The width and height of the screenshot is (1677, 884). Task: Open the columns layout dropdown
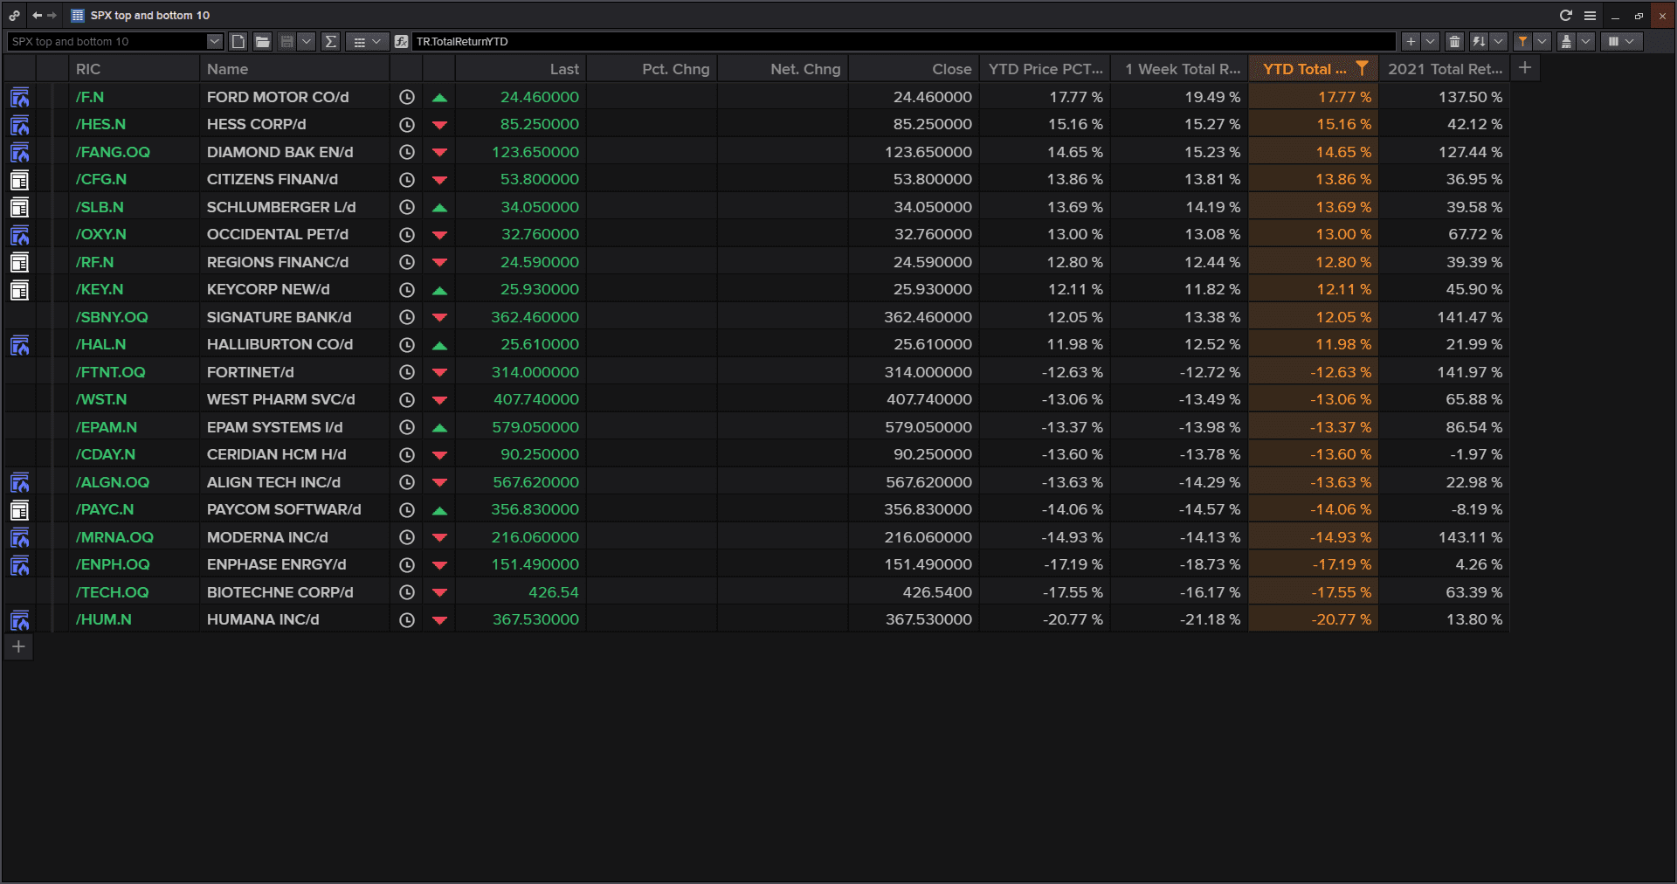tap(1620, 41)
